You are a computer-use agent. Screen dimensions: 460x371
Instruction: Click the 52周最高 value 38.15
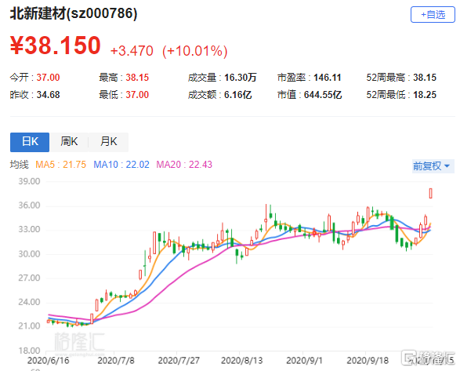[x=425, y=78]
